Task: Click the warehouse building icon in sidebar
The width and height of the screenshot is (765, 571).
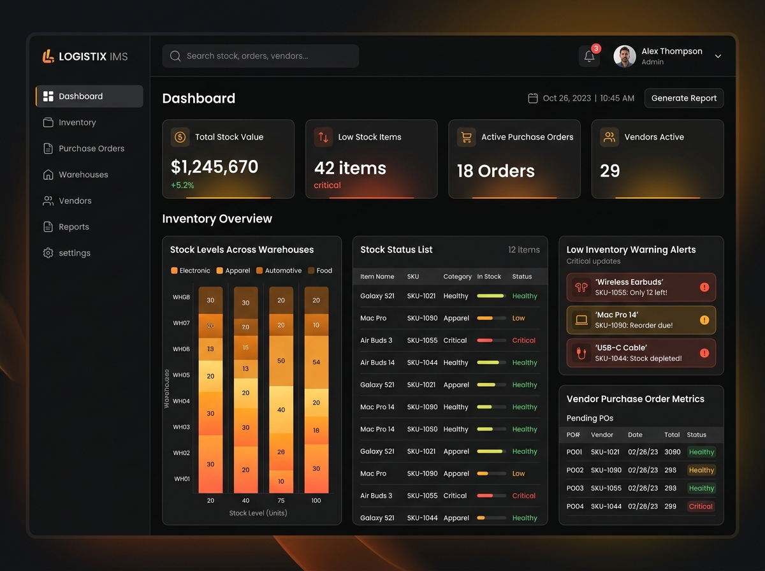Action: [48, 175]
